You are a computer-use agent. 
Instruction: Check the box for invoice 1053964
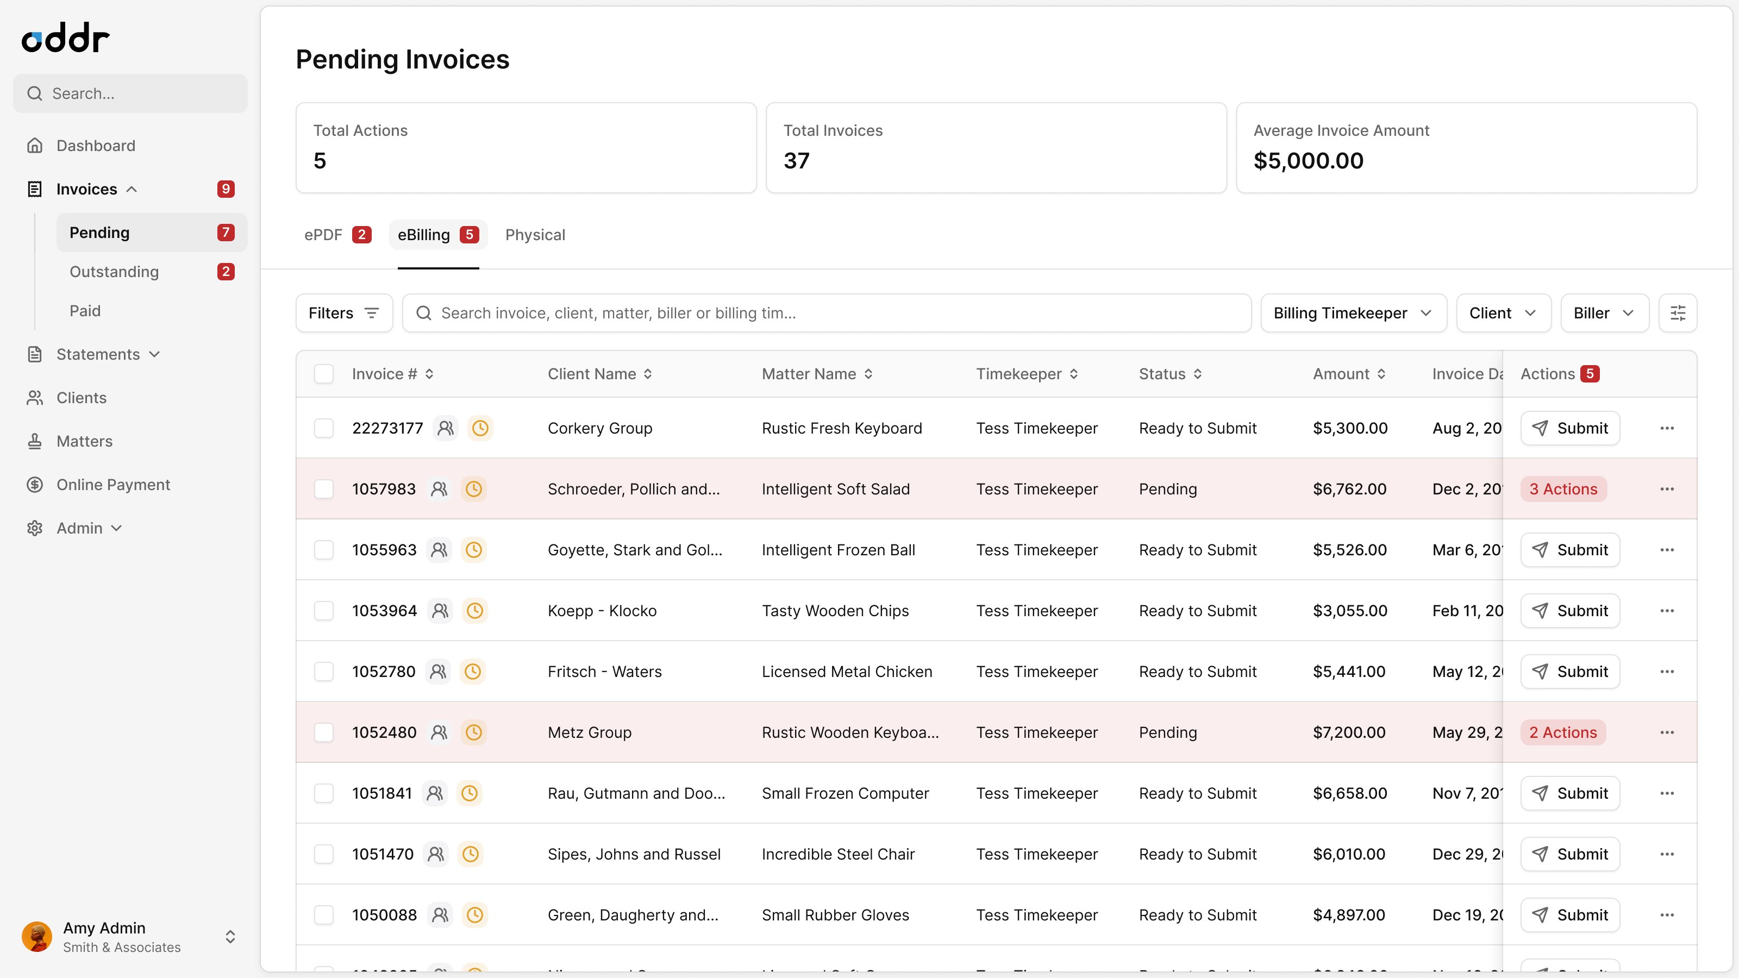324,611
